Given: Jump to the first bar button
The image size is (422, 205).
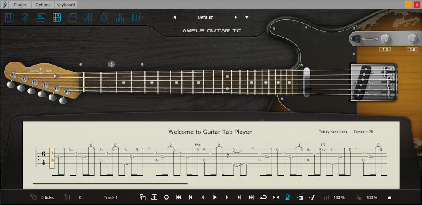Looking at the screenshot, I should coord(179,197).
